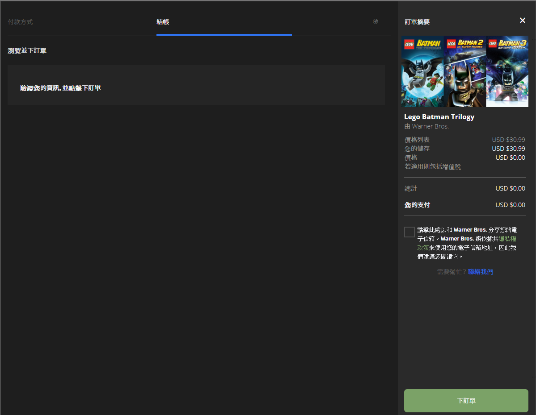The width and height of the screenshot is (536, 415).
Task: Click the 瀏覽並下訂單 section heading
Action: [x=27, y=51]
